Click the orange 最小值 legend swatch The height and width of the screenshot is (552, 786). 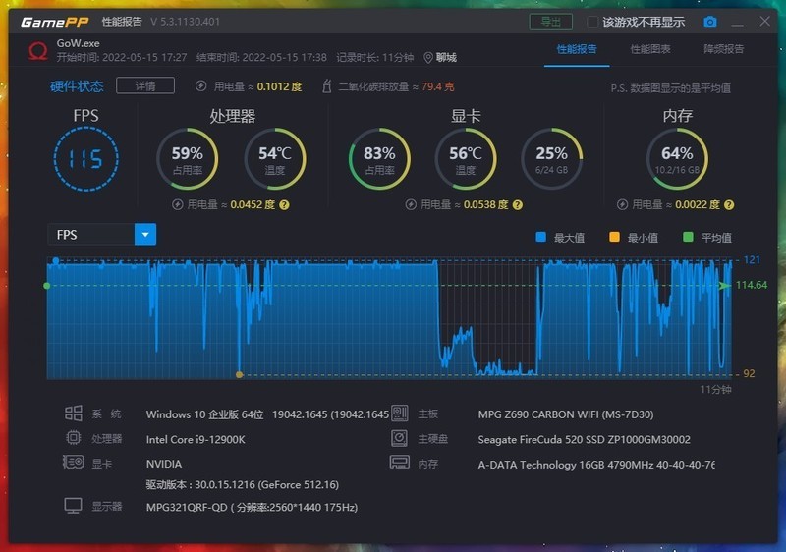tap(614, 237)
